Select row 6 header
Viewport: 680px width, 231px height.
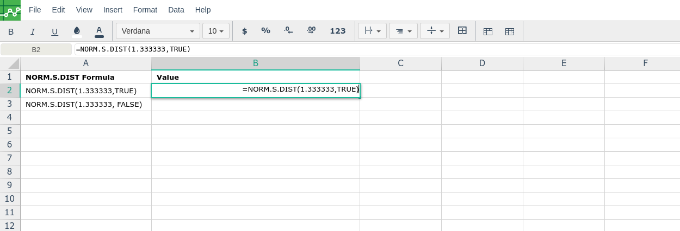click(10, 145)
